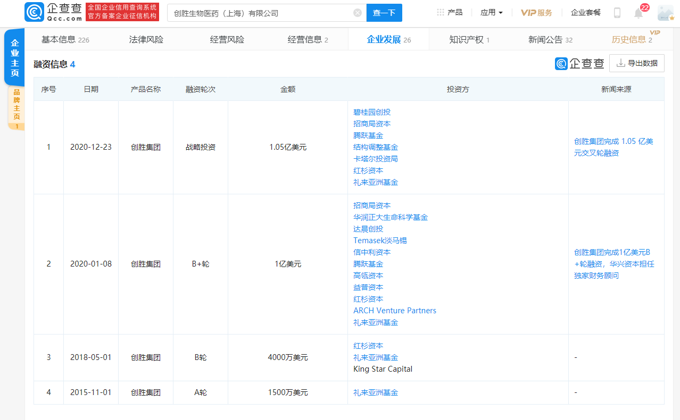Open 招商局资本 in the 2020-12-23 round

372,124
